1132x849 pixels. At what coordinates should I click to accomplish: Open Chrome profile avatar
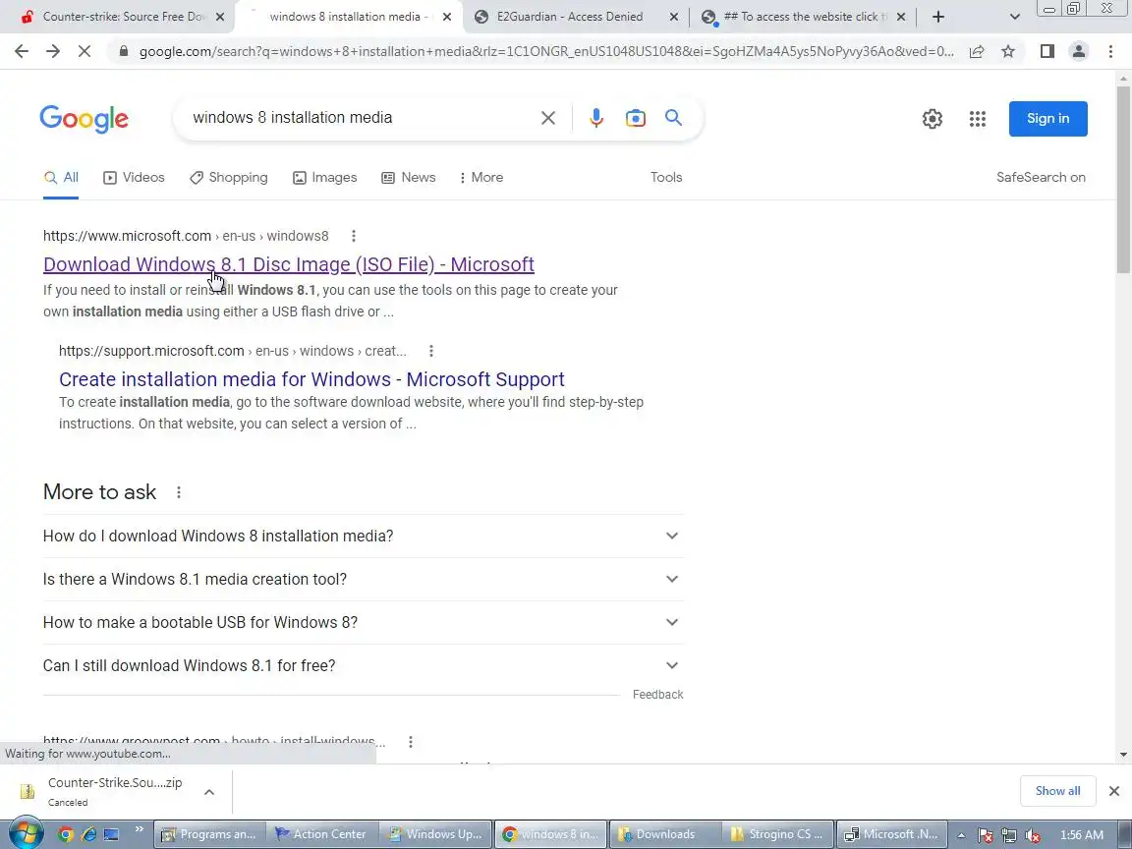click(1079, 51)
